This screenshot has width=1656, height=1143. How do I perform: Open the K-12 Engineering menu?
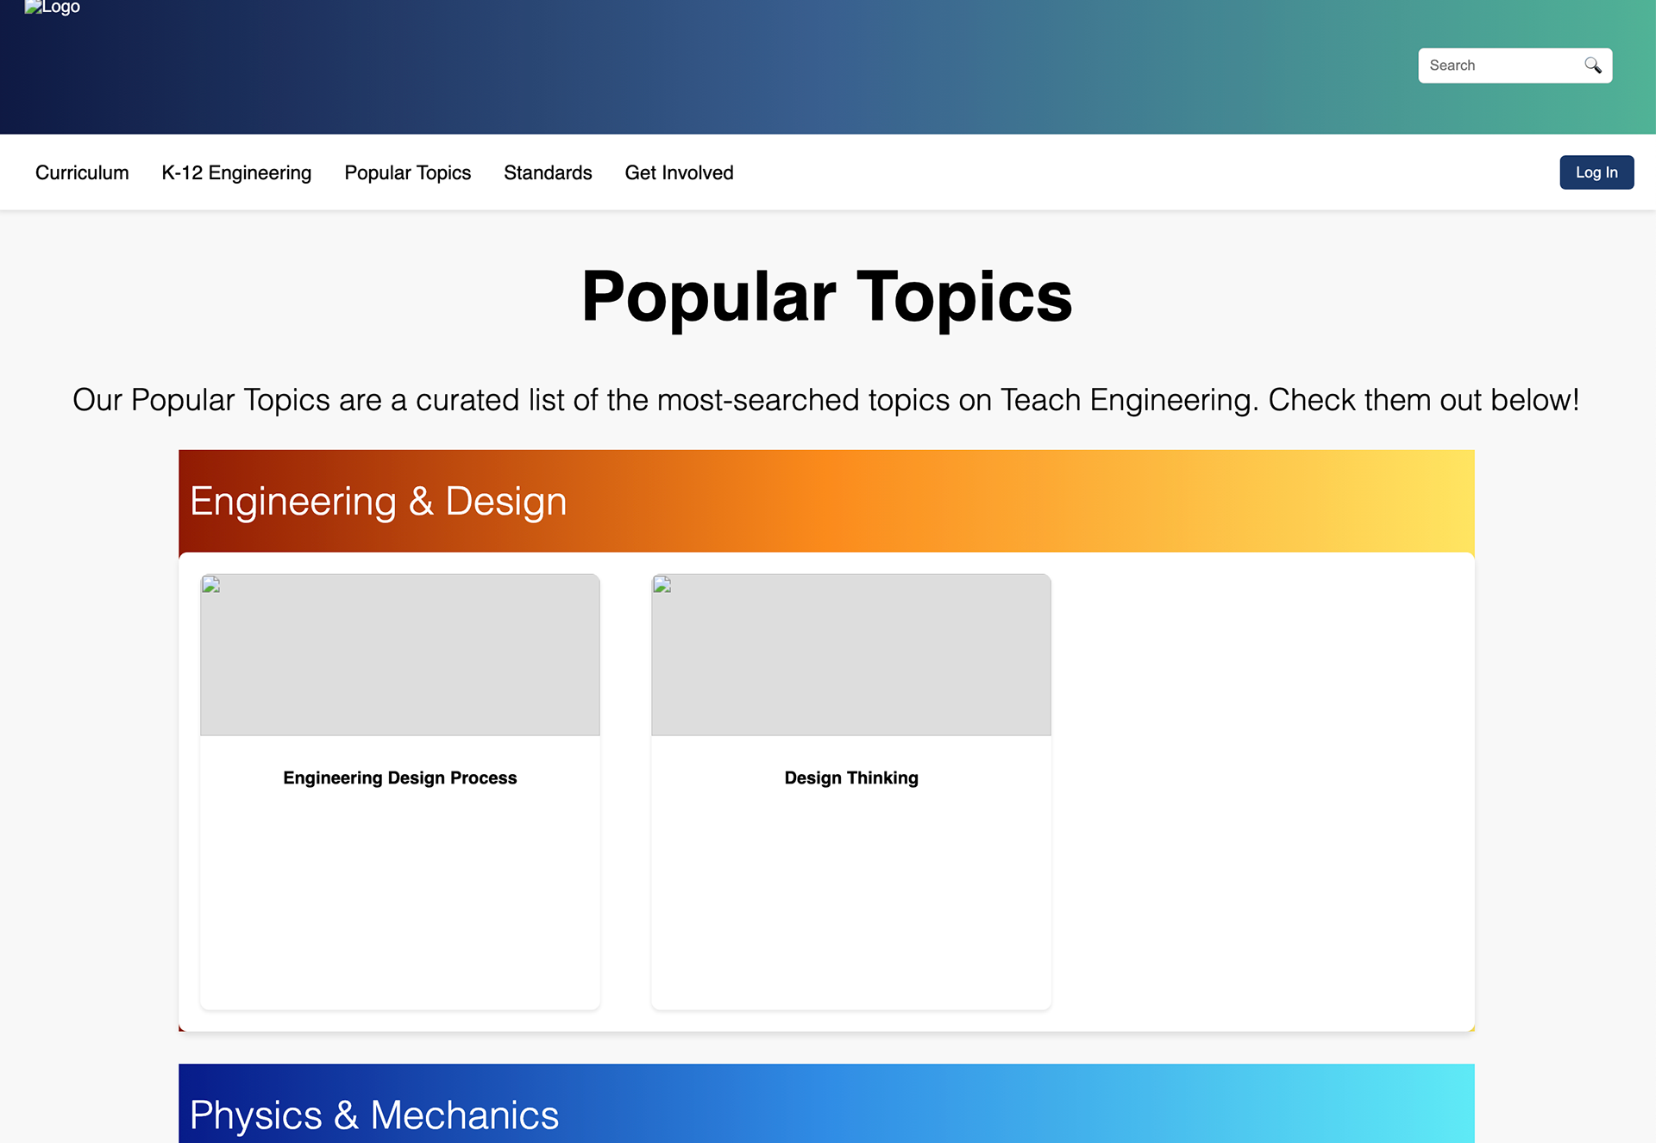[236, 172]
